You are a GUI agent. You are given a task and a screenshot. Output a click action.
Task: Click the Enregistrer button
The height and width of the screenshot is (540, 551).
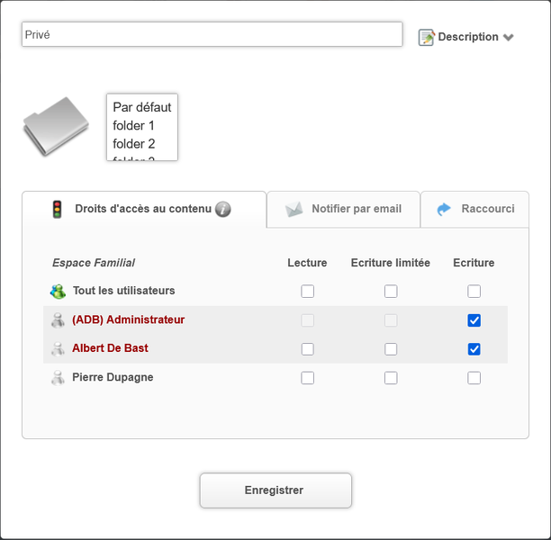tap(275, 490)
